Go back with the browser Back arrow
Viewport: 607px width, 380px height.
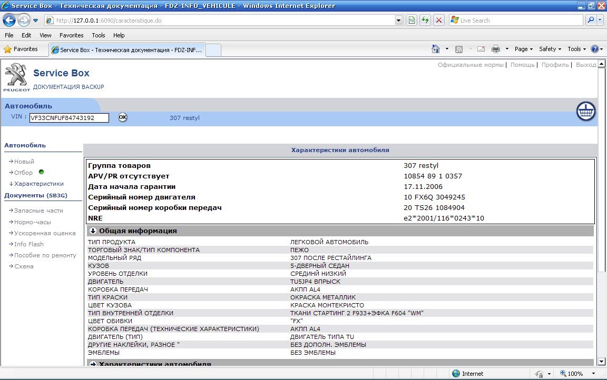[9, 20]
